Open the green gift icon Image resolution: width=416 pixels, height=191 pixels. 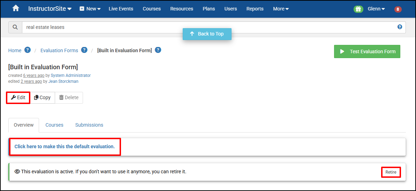pyautogui.click(x=358, y=9)
